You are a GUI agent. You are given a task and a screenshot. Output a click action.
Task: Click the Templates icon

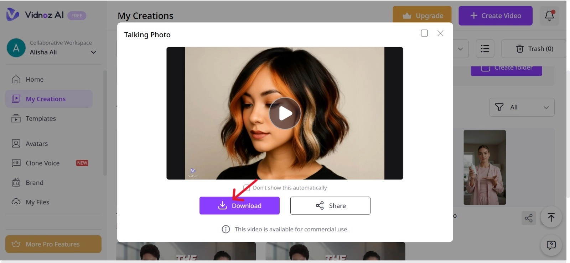pyautogui.click(x=16, y=118)
